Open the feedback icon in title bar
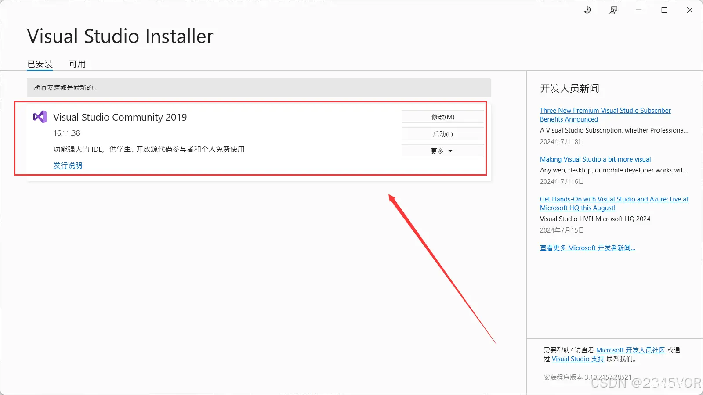 pos(613,10)
